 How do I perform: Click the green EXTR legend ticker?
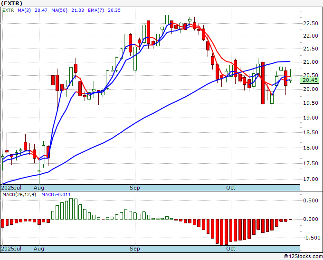[x=8, y=10]
